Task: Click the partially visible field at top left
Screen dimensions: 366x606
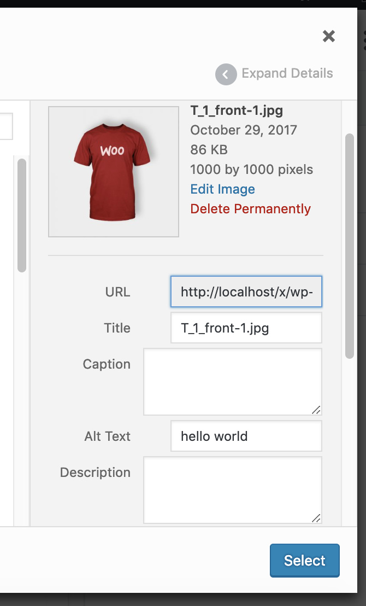Action: click(6, 127)
